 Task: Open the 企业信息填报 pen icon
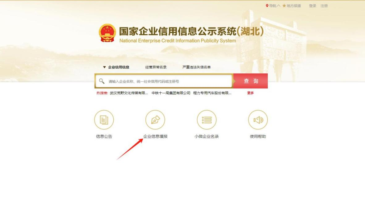[x=155, y=120]
